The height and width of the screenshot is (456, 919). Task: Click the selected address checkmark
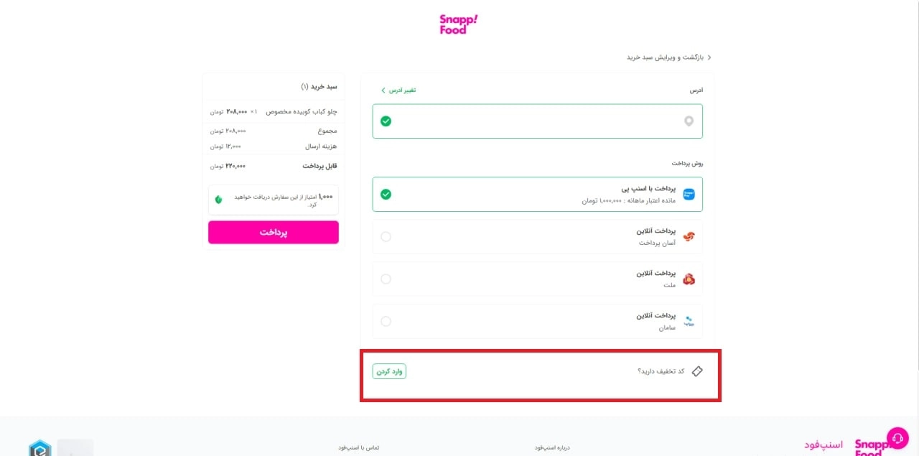pos(386,121)
